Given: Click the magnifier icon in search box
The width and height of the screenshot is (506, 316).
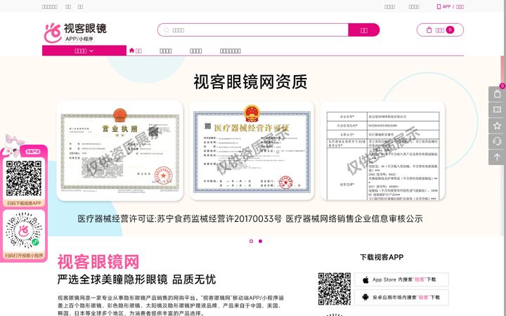Looking at the screenshot, I should 167,30.
